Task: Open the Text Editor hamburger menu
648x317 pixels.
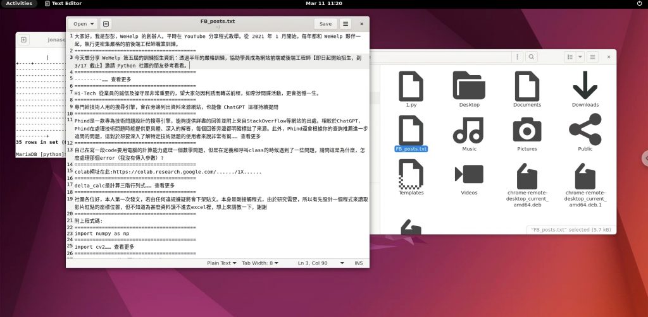Action: [x=346, y=24]
